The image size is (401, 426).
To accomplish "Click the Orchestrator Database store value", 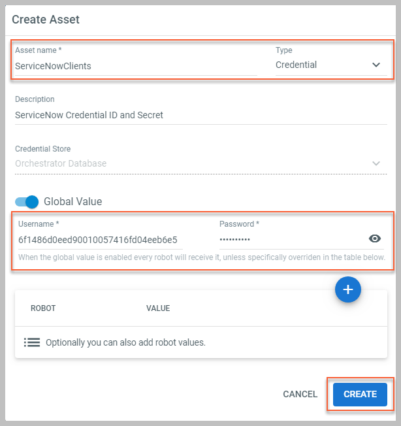I will 61,163.
